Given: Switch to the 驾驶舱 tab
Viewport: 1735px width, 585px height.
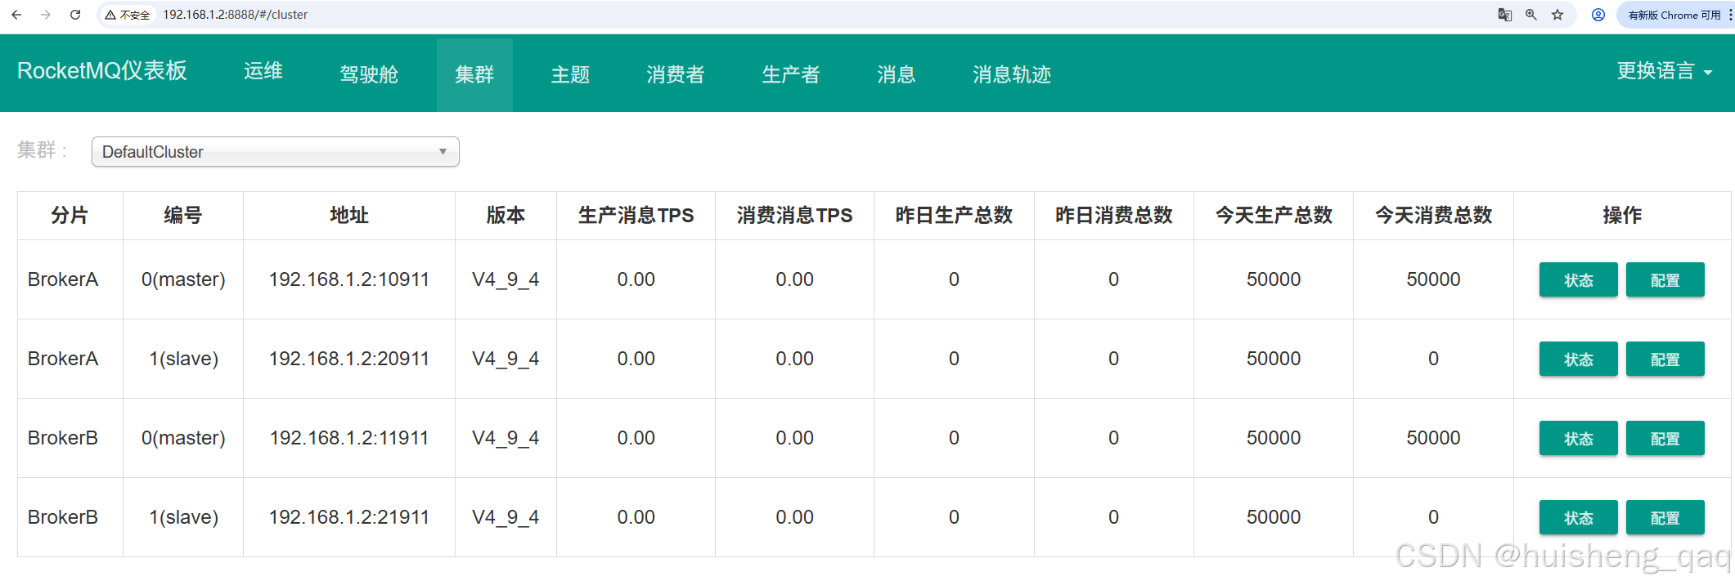Looking at the screenshot, I should 369,74.
